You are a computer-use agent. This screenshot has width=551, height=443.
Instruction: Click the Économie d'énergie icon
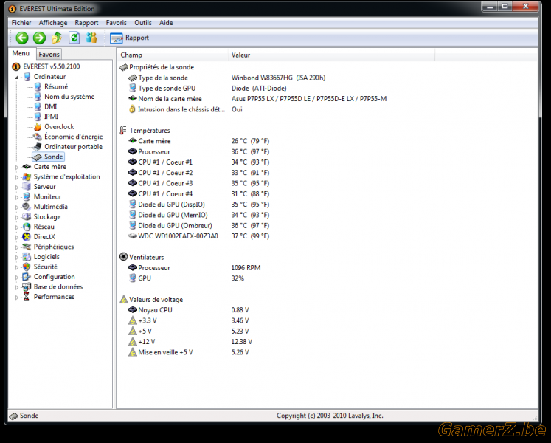38,137
